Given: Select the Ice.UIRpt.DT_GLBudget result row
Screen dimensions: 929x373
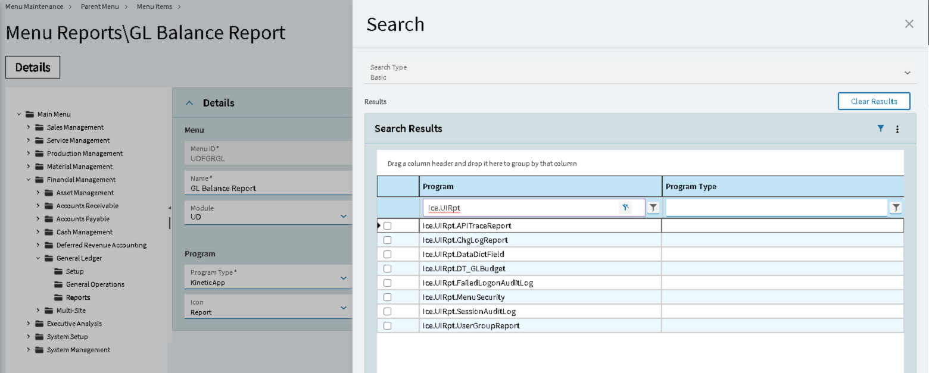Looking at the screenshot, I should click(464, 269).
